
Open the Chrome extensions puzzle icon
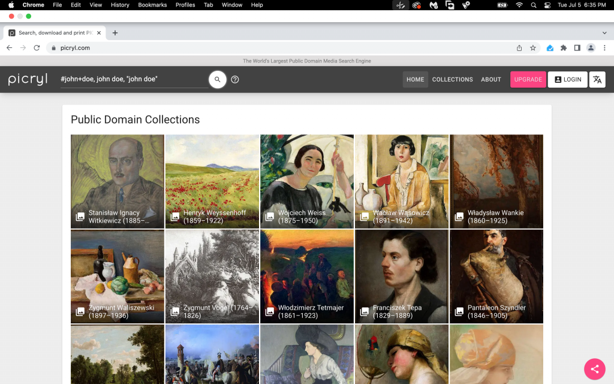[x=564, y=48]
